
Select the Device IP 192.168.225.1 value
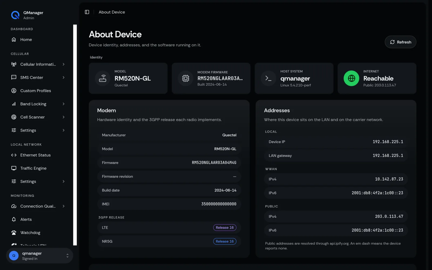[x=388, y=142]
